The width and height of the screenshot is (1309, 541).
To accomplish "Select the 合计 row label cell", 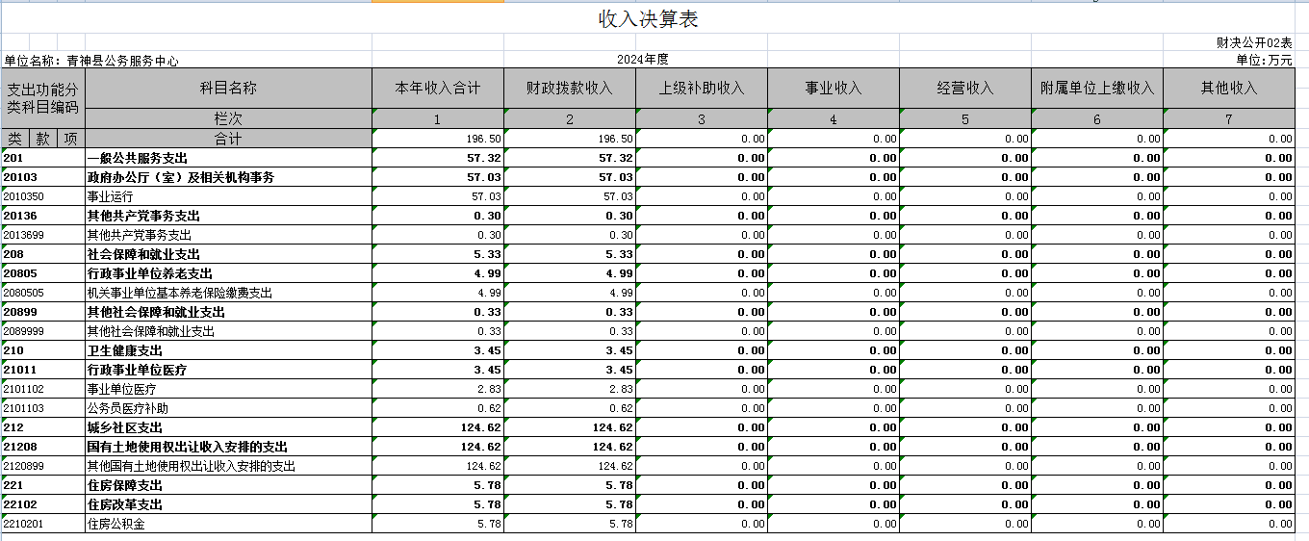I will (228, 139).
